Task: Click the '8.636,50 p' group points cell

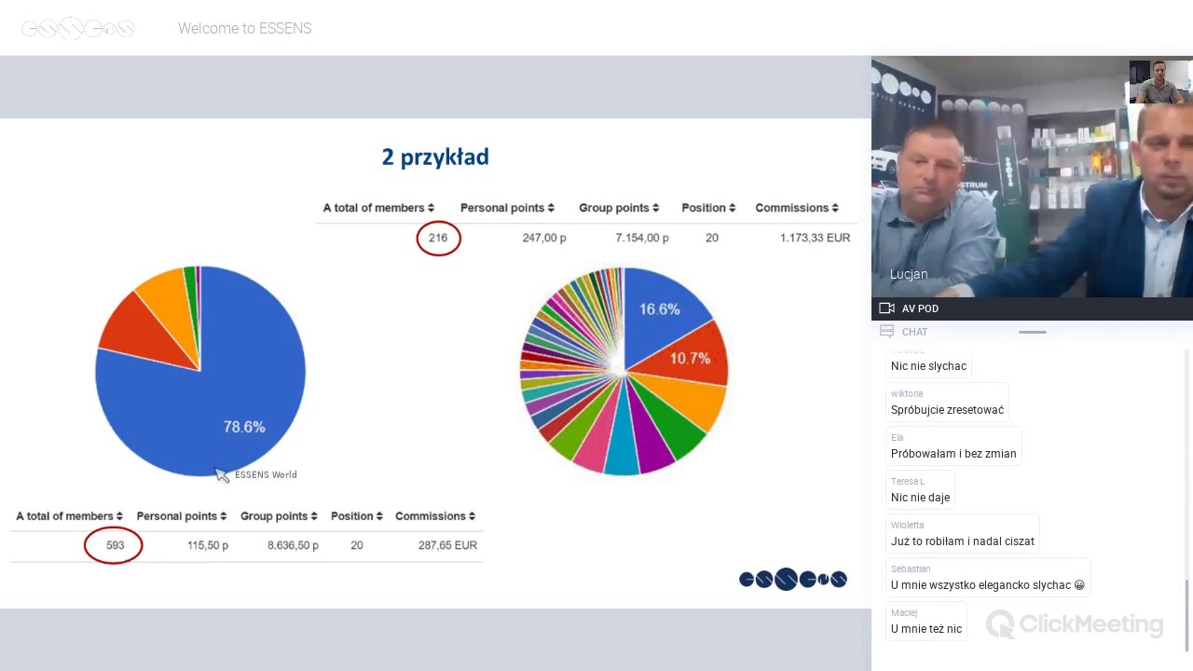Action: tap(293, 545)
